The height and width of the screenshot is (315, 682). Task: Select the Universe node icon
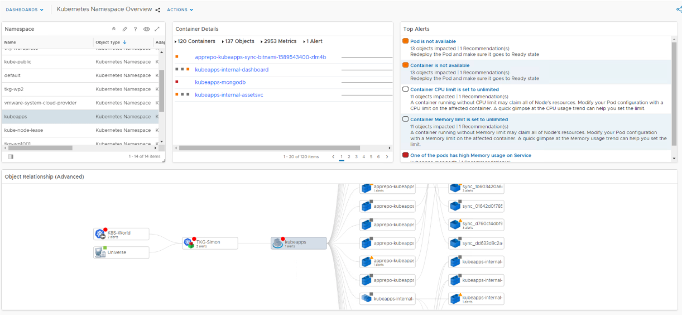pyautogui.click(x=100, y=252)
